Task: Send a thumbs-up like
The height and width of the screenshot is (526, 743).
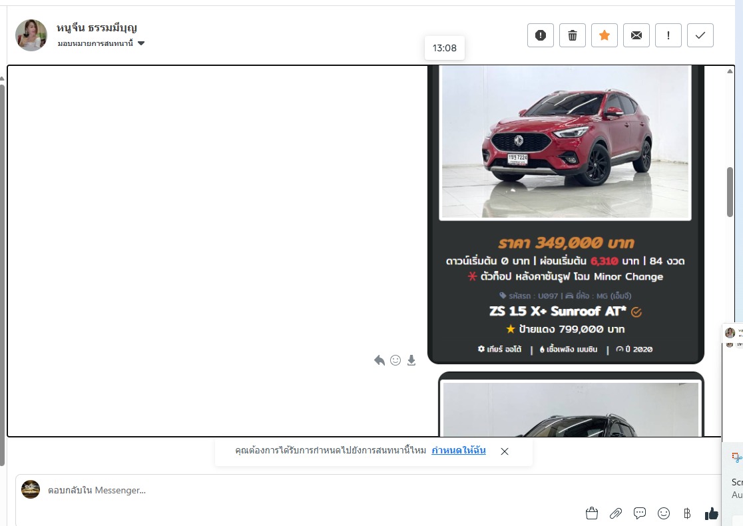Action: tap(711, 513)
